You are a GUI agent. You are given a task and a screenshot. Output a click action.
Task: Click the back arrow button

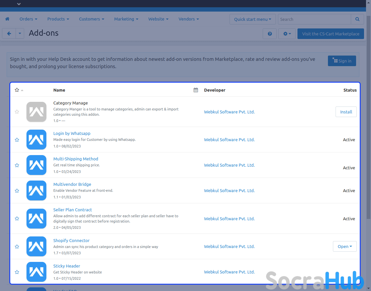click(9, 34)
